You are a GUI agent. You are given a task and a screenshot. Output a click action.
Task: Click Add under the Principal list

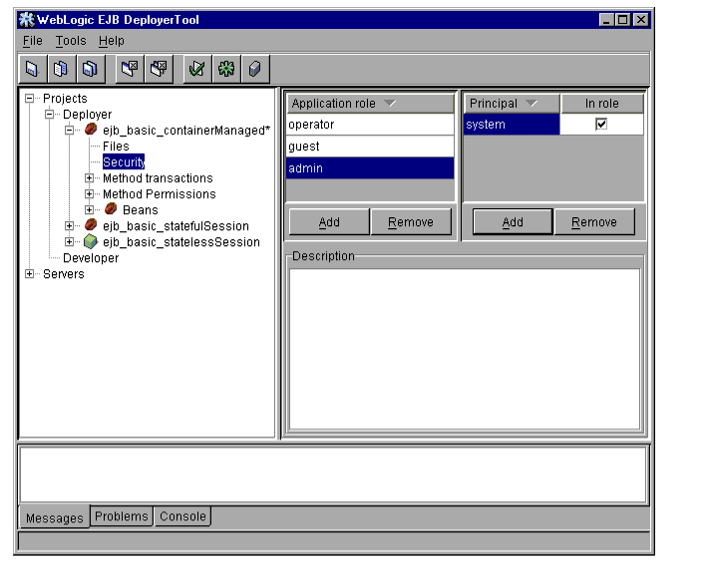(x=513, y=222)
